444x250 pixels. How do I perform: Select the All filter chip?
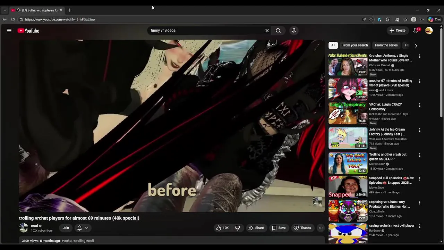tap(333, 45)
